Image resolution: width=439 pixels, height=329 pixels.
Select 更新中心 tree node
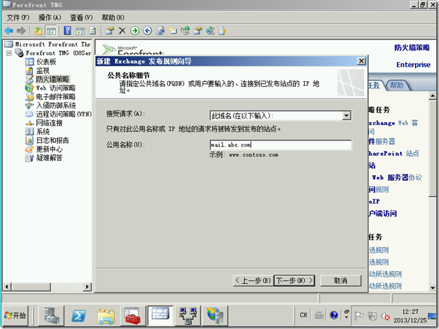[x=49, y=149]
